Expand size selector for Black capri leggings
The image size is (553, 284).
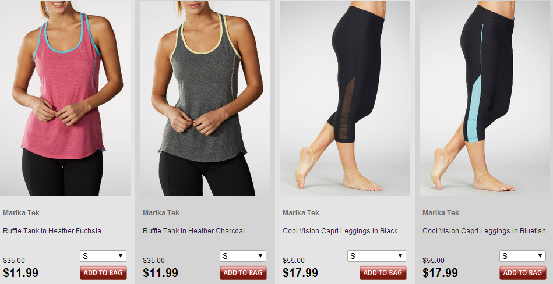tap(376, 256)
